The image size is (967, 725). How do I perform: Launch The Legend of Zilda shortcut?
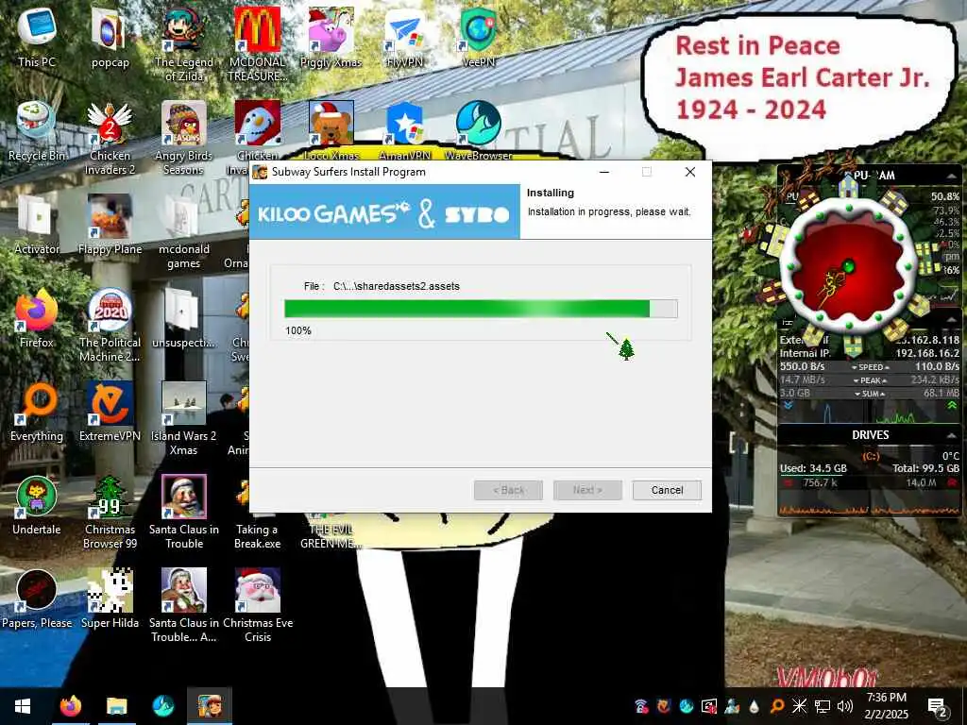(184, 44)
